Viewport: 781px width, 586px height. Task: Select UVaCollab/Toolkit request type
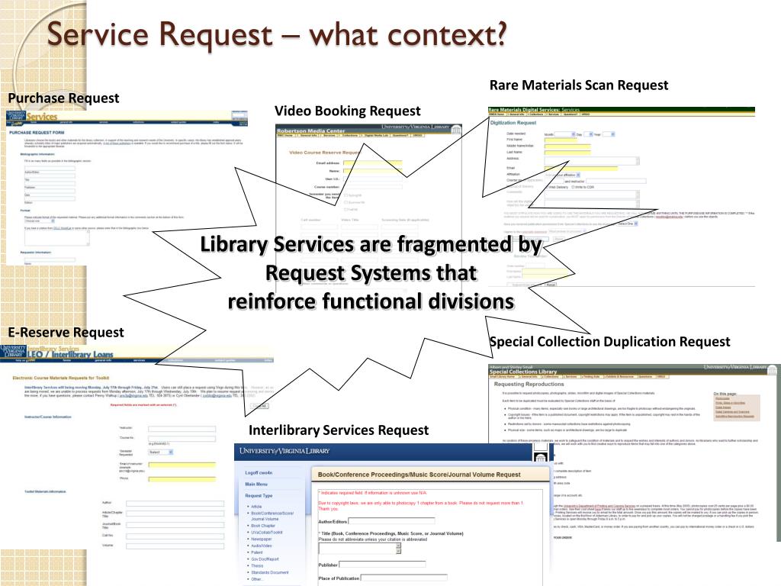coord(267,532)
